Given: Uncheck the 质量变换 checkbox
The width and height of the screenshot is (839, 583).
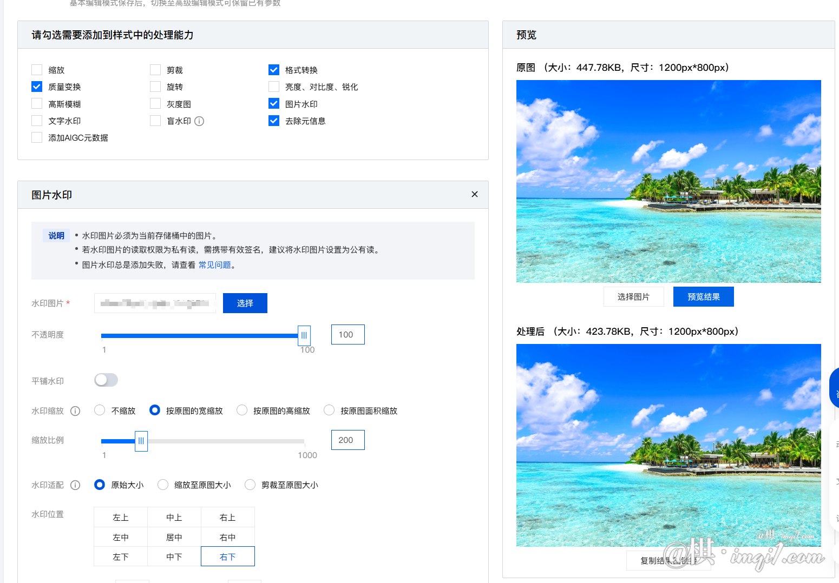Looking at the screenshot, I should 37,87.
